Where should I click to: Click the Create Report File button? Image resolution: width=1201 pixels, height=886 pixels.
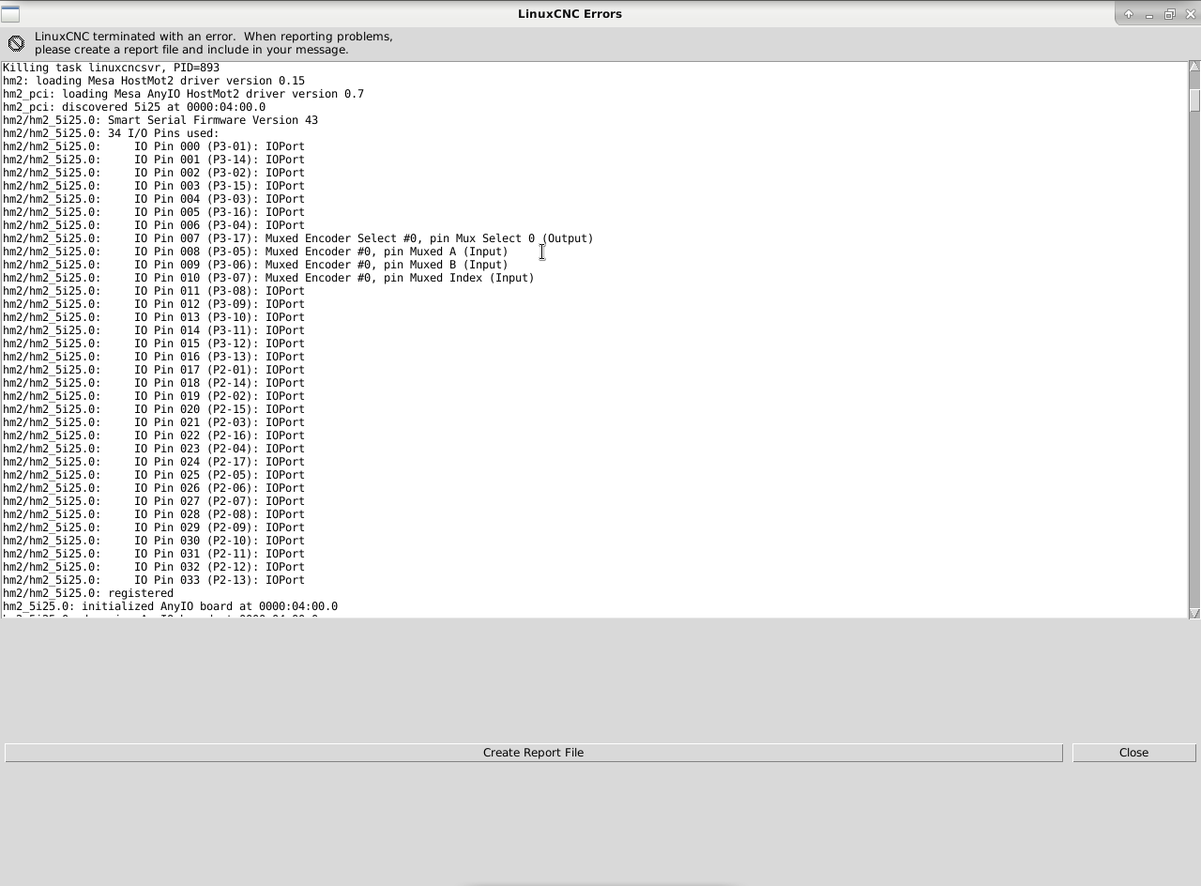[x=533, y=753]
